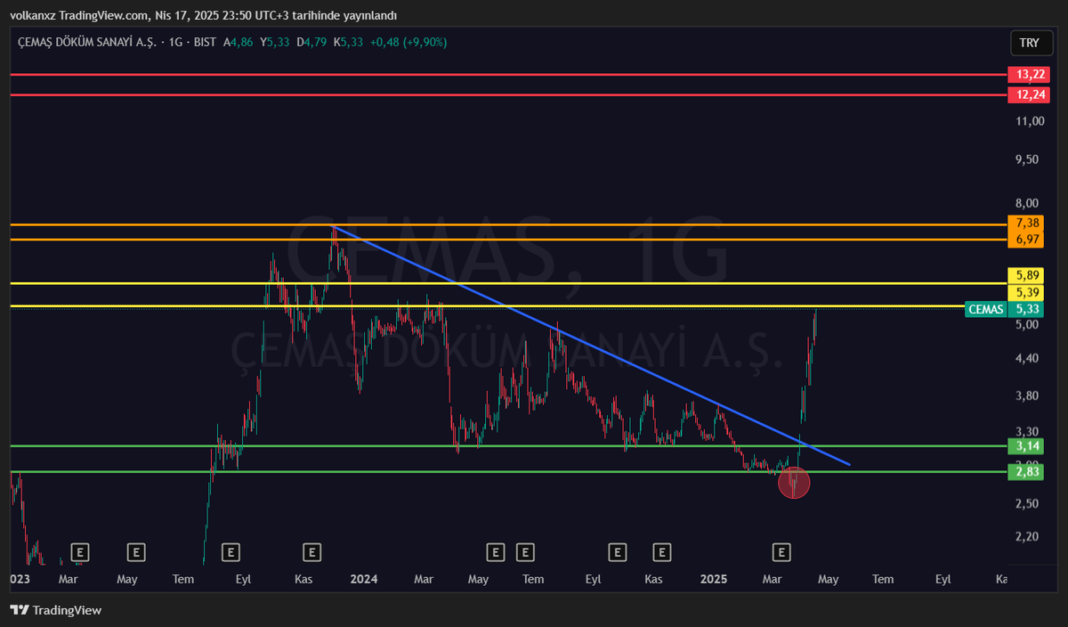Viewport: 1068px width, 627px height.
Task: Click the 5,00 price axis value
Action: [x=1028, y=325]
